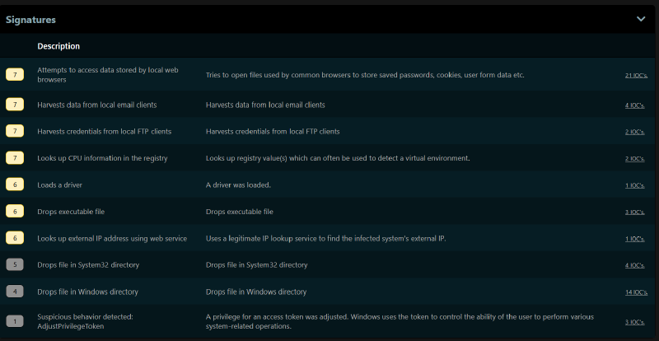Click score badge 5 for System32 directory drop
The width and height of the screenshot is (659, 341).
pyautogui.click(x=15, y=265)
